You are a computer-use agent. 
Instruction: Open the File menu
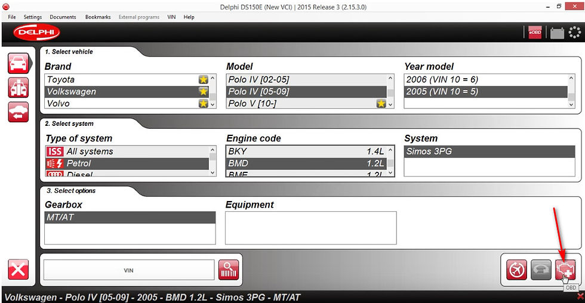[x=12, y=17]
